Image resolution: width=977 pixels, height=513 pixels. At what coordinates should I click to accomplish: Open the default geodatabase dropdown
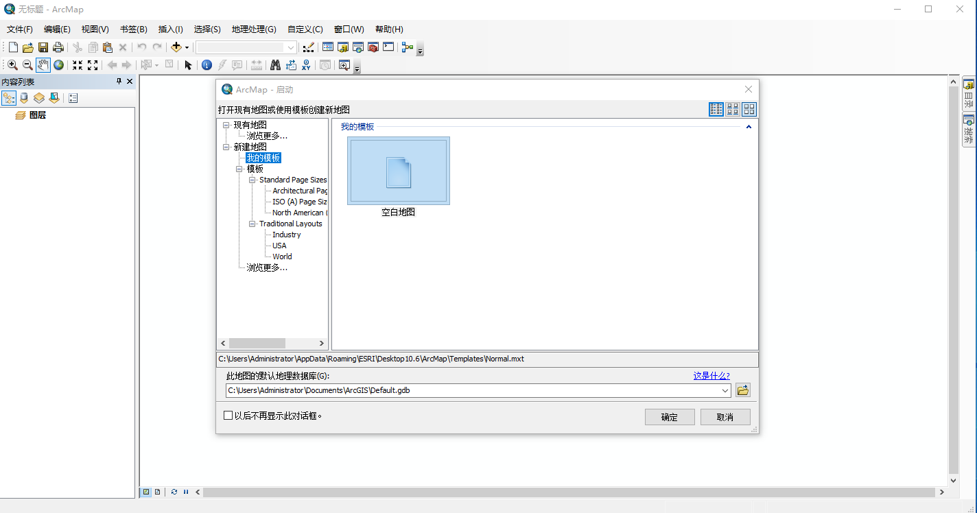click(x=726, y=390)
